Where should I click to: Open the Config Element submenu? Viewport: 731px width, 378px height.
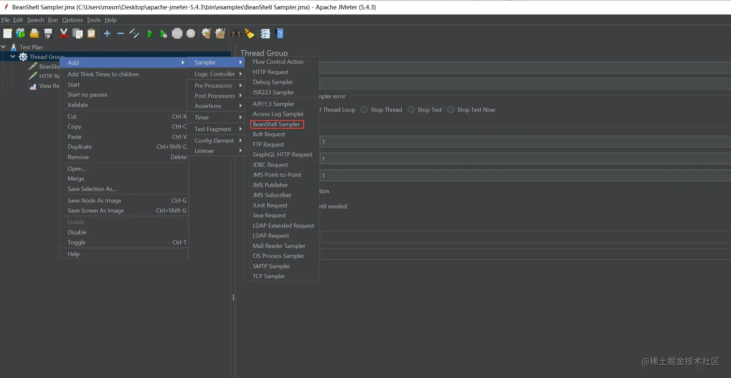click(215, 140)
